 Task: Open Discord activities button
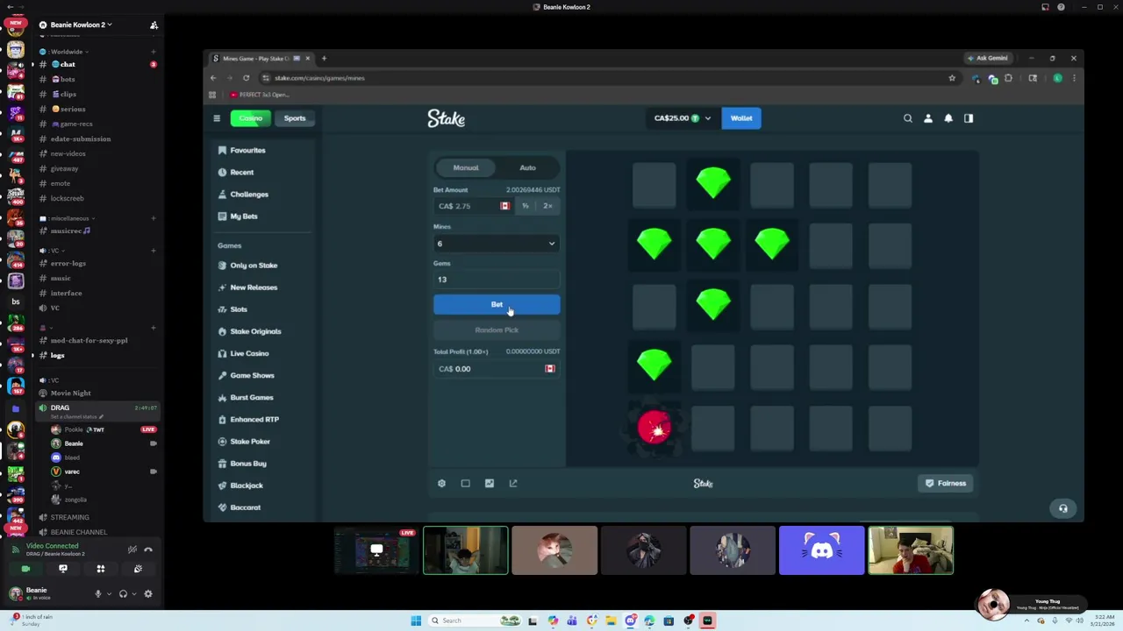click(101, 569)
